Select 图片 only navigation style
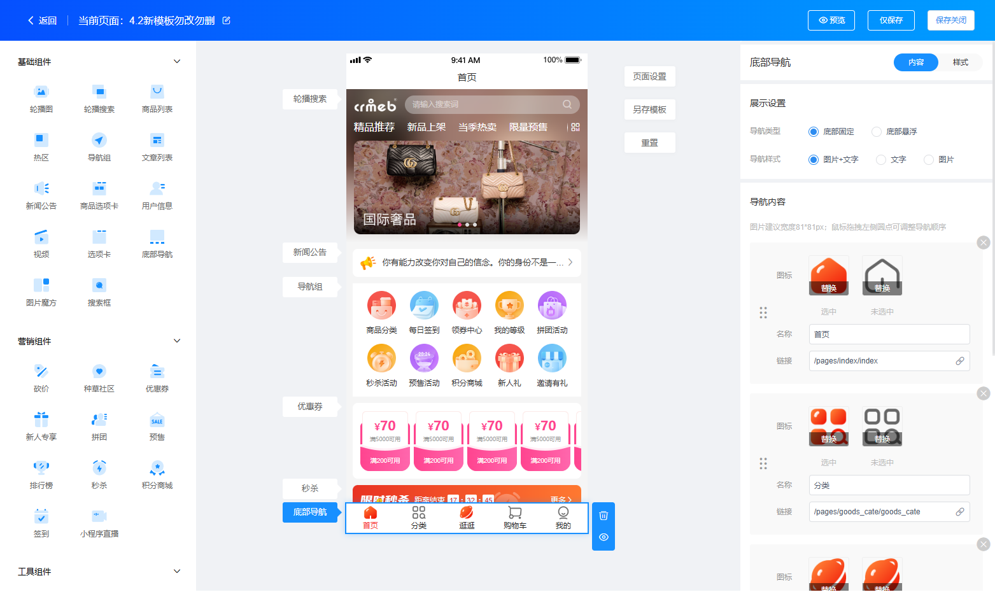Screen dimensions: 995x592 (x=939, y=160)
